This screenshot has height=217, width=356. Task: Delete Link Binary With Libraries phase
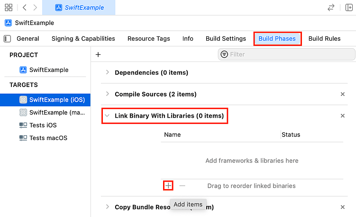click(343, 116)
